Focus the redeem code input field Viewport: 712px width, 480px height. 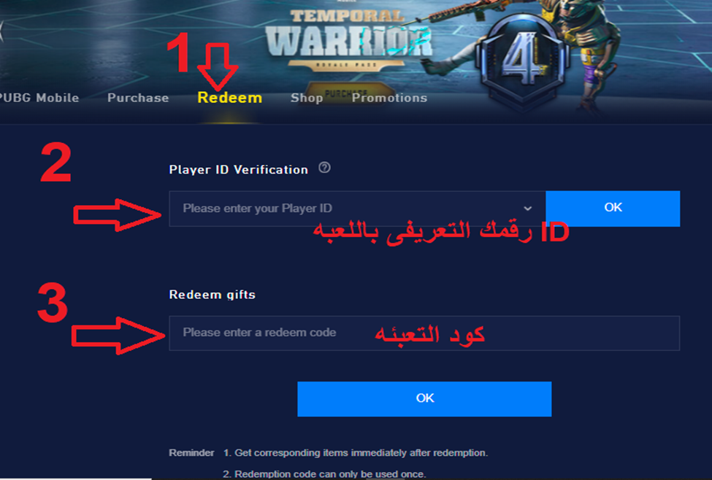(x=424, y=333)
